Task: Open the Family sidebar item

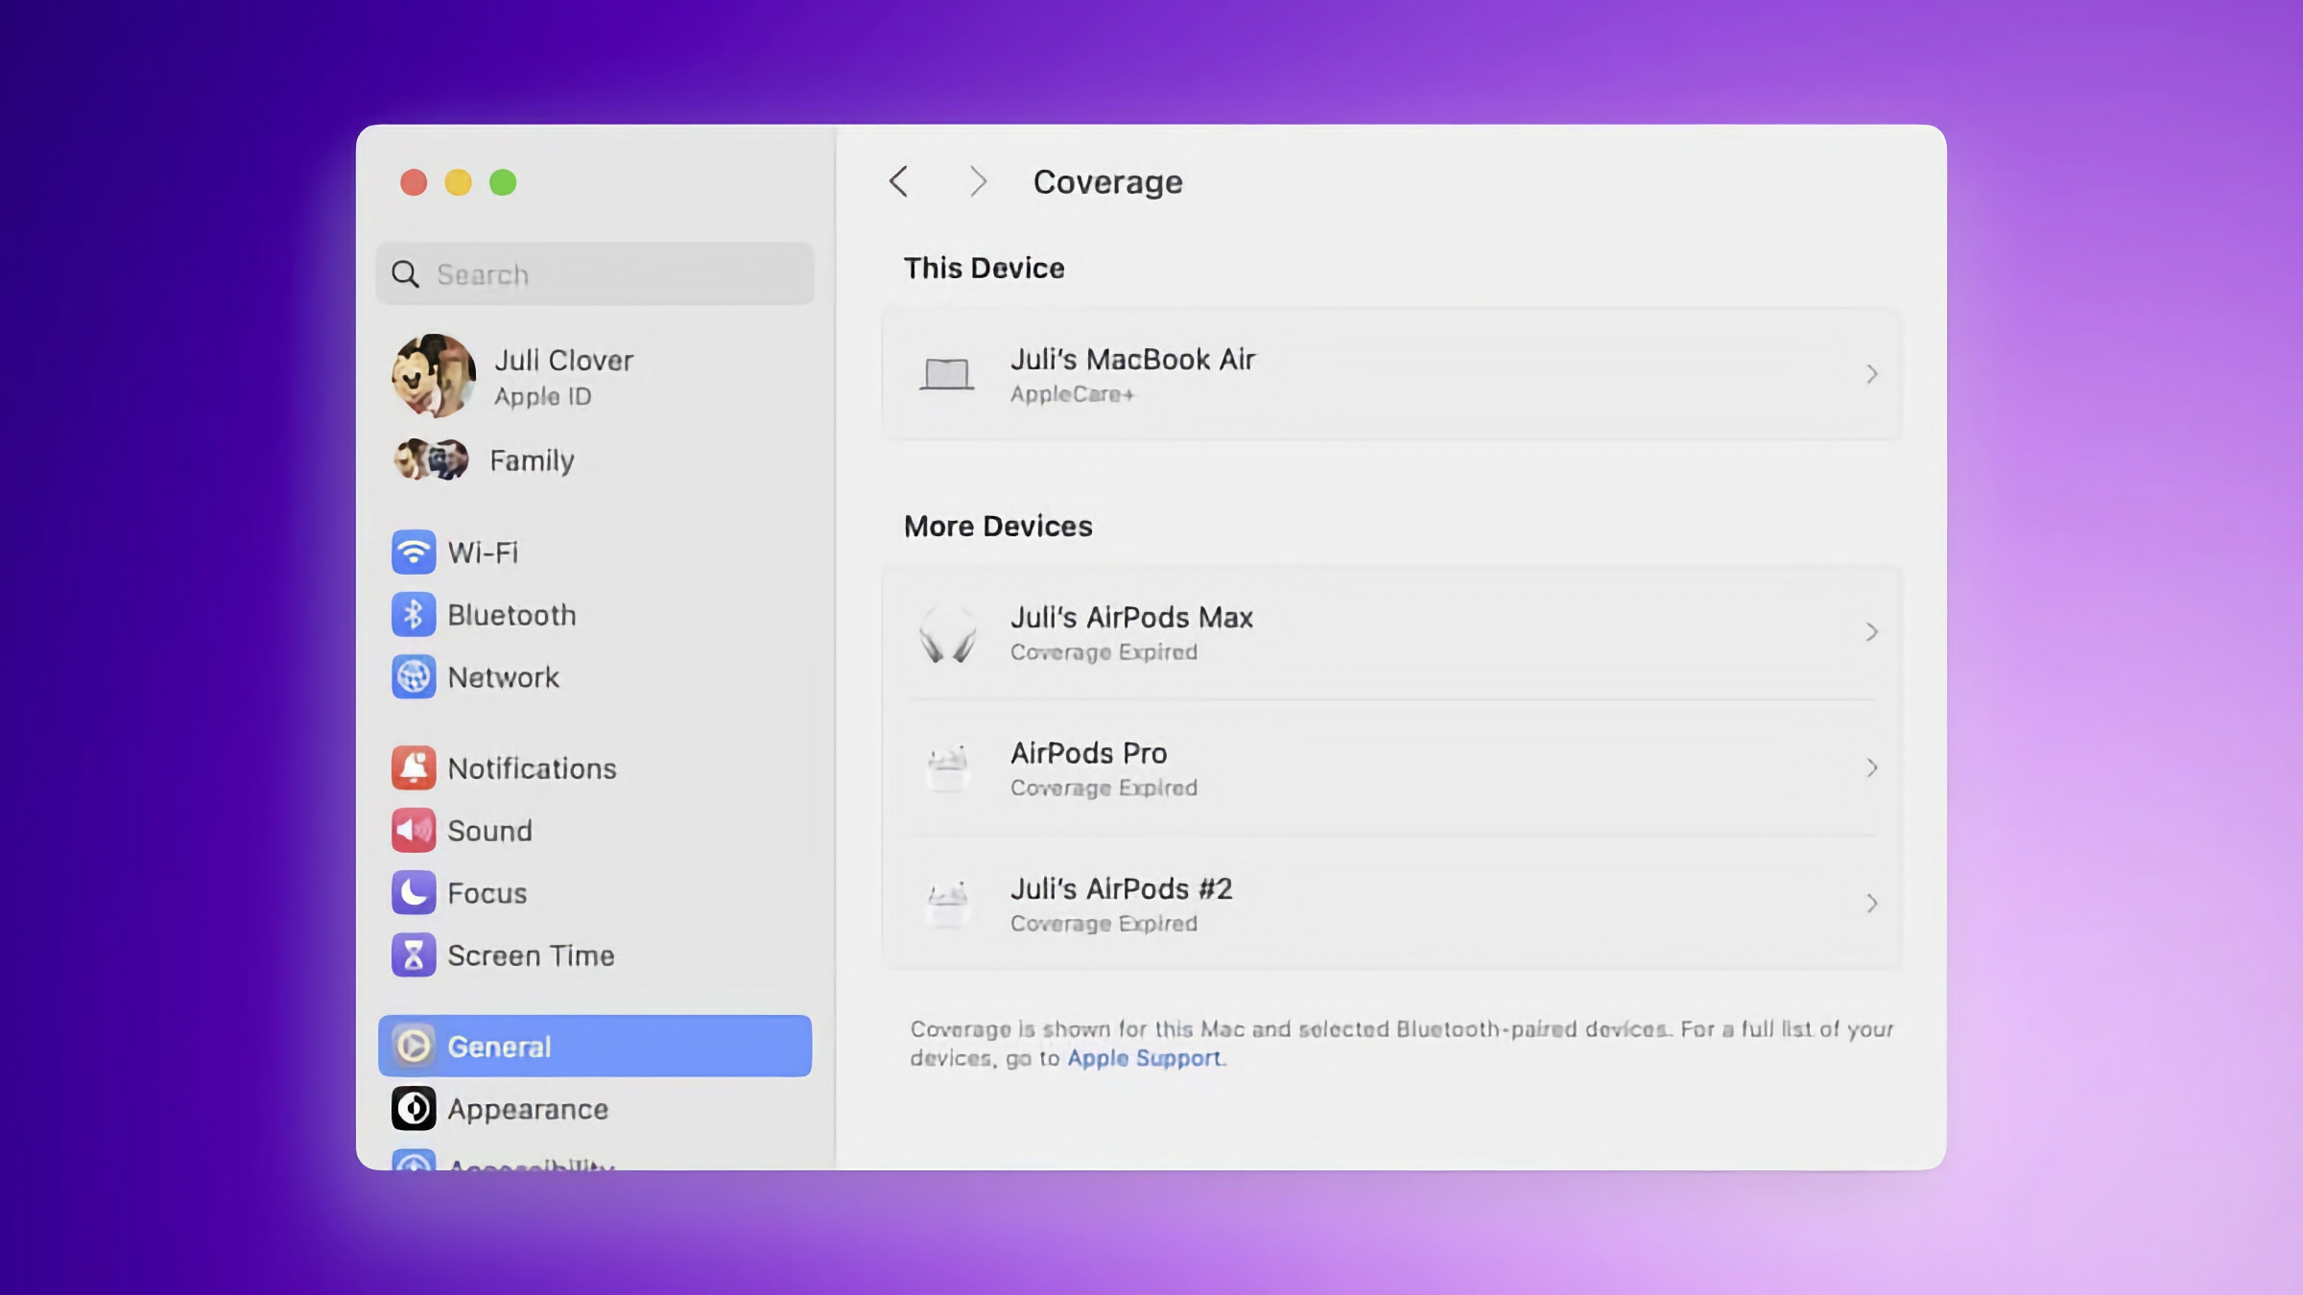Action: (532, 461)
